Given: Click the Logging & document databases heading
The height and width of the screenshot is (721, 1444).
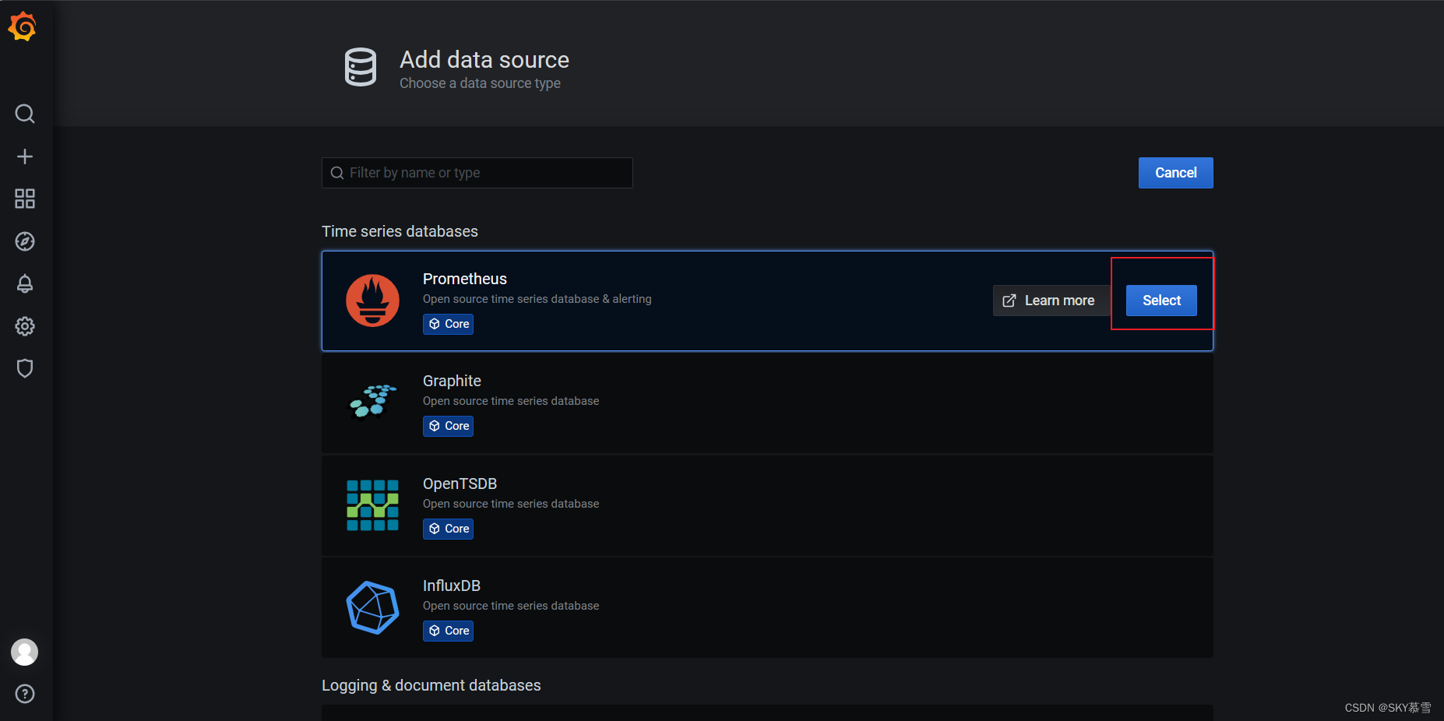Looking at the screenshot, I should click(431, 685).
